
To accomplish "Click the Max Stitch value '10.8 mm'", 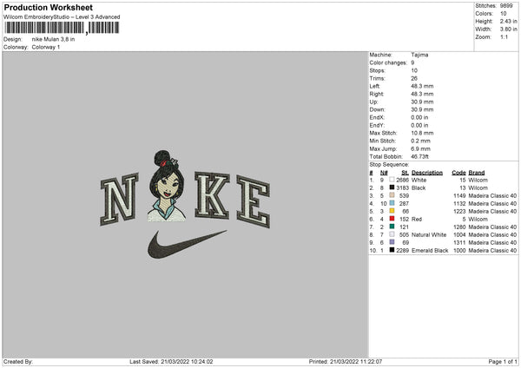I will coord(422,133).
